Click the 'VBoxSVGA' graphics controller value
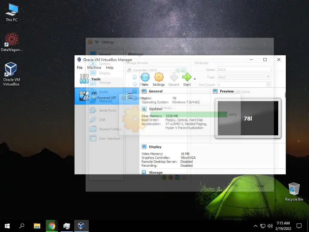Viewport: 309px width, 232px height. (x=188, y=158)
